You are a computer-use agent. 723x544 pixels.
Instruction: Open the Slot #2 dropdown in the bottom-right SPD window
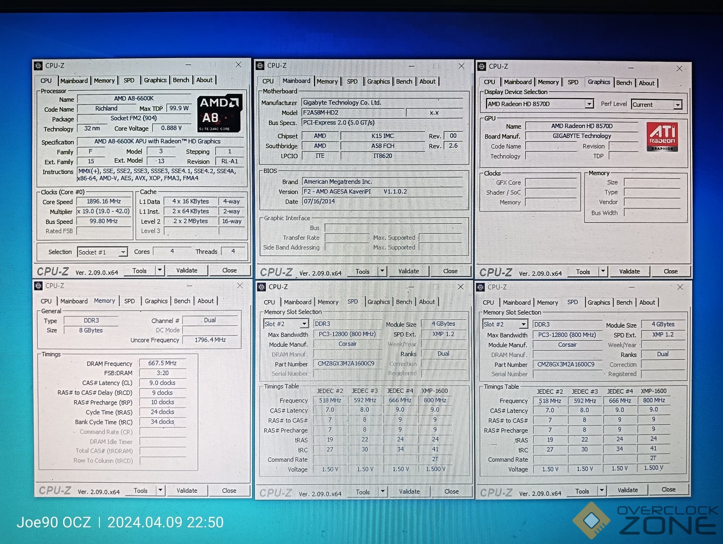(x=523, y=324)
